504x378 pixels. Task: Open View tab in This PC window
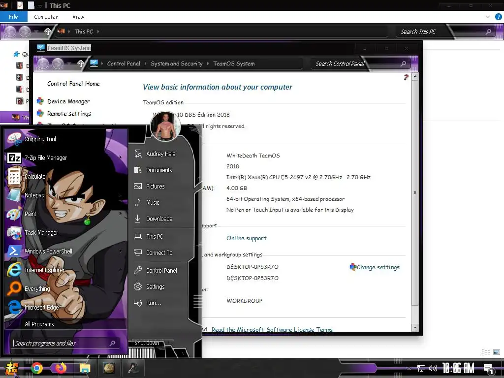coord(78,17)
